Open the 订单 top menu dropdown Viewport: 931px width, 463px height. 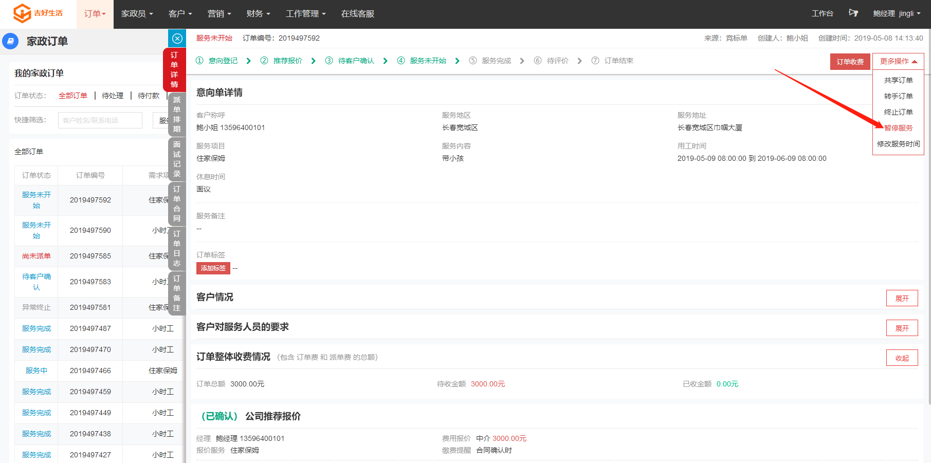(x=95, y=14)
